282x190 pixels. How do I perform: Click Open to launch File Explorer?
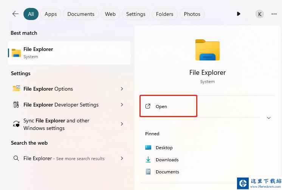pos(168,106)
